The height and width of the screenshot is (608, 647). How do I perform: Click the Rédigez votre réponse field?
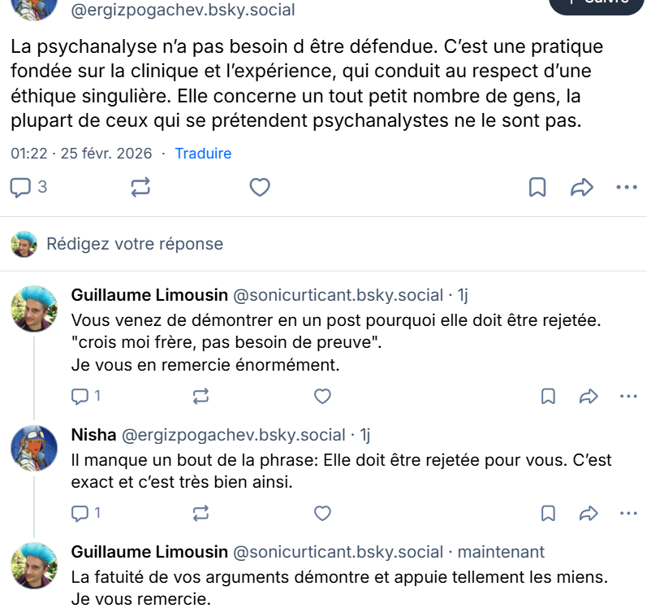(135, 244)
